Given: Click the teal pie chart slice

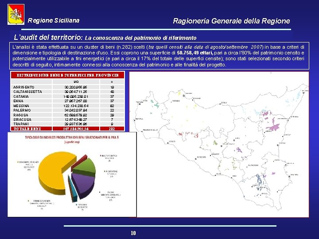Looking at the screenshot, I should (73, 190).
